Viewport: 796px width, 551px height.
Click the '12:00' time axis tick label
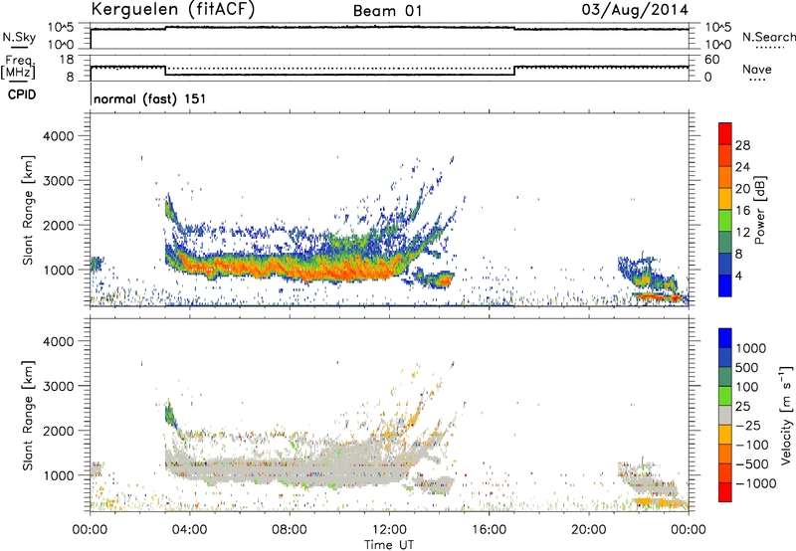[389, 530]
